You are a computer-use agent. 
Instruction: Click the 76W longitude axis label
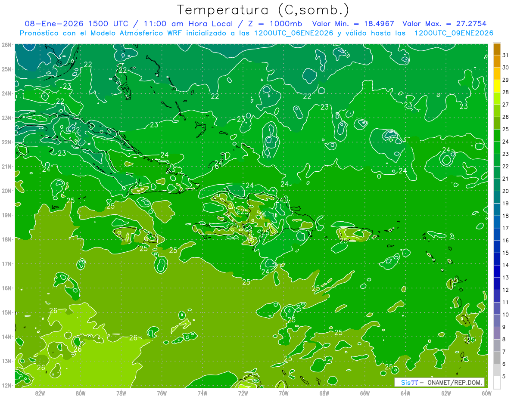[162, 393]
